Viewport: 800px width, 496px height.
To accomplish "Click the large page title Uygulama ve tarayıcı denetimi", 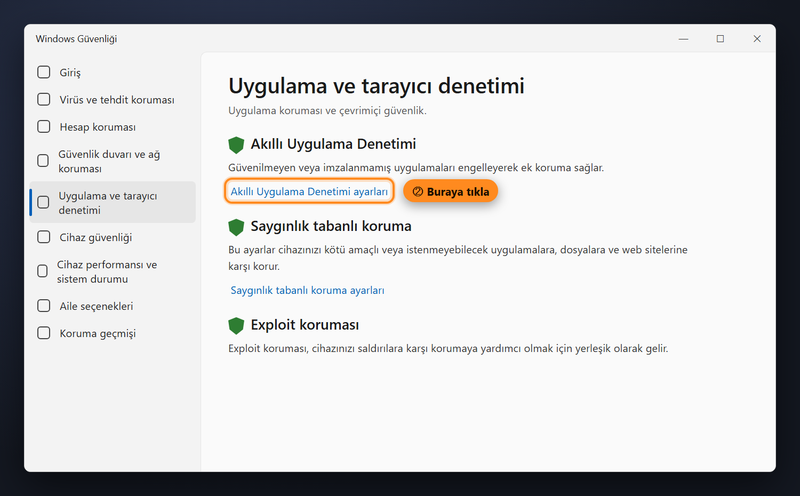I will tap(377, 86).
